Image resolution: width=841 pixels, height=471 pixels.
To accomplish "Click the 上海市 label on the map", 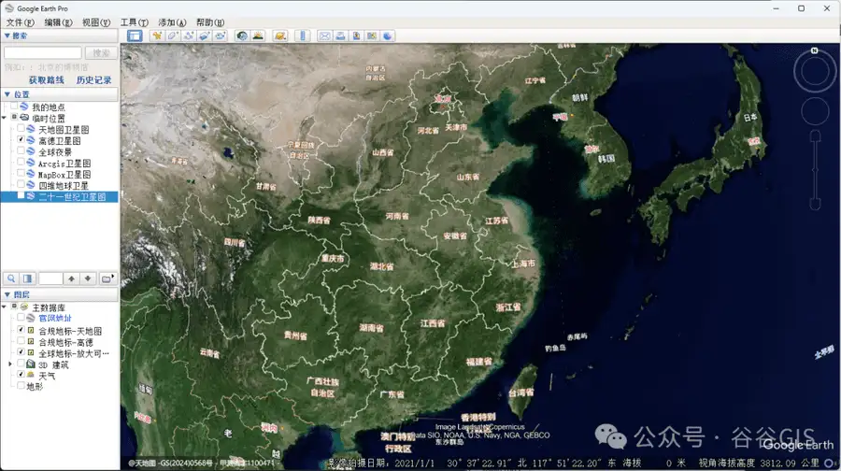I will point(522,264).
